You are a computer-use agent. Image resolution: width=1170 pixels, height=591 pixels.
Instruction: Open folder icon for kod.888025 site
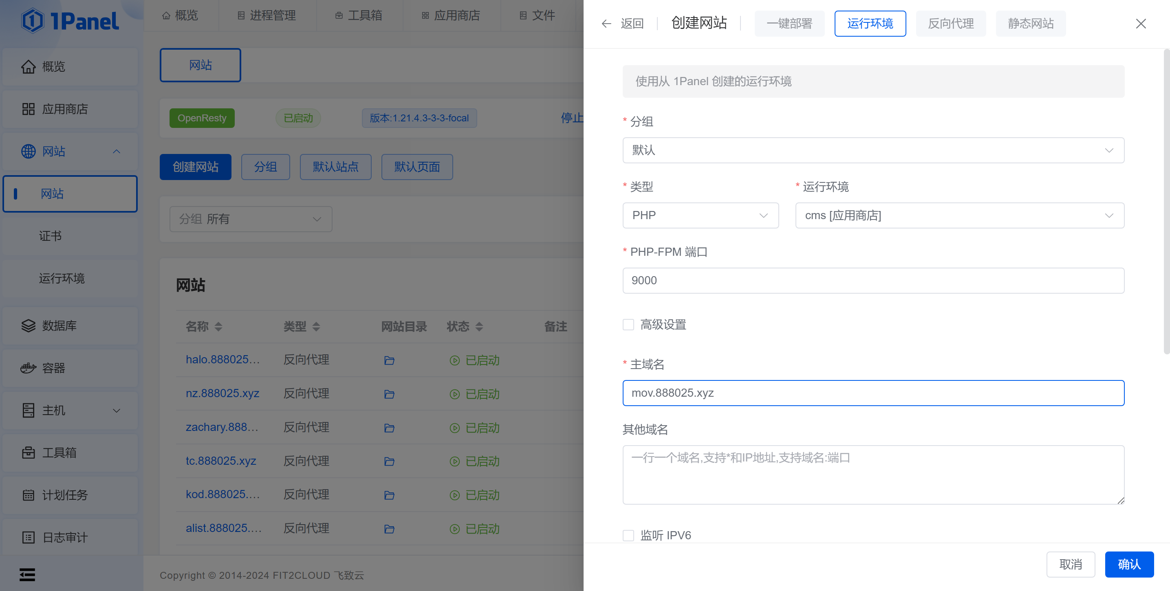(389, 495)
